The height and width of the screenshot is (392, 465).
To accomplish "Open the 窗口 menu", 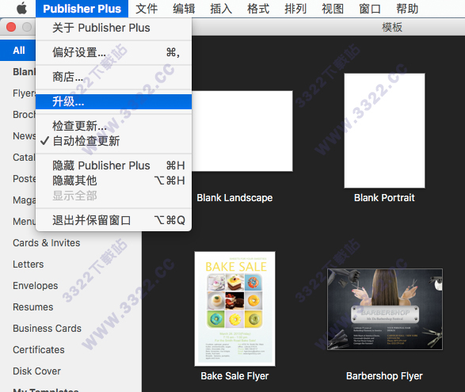I will pos(370,9).
